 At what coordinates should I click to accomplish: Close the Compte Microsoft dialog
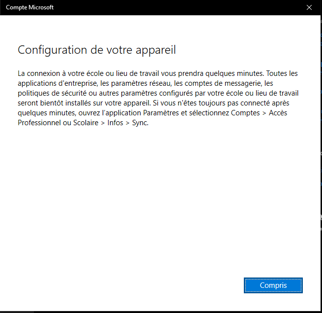click(x=309, y=7)
